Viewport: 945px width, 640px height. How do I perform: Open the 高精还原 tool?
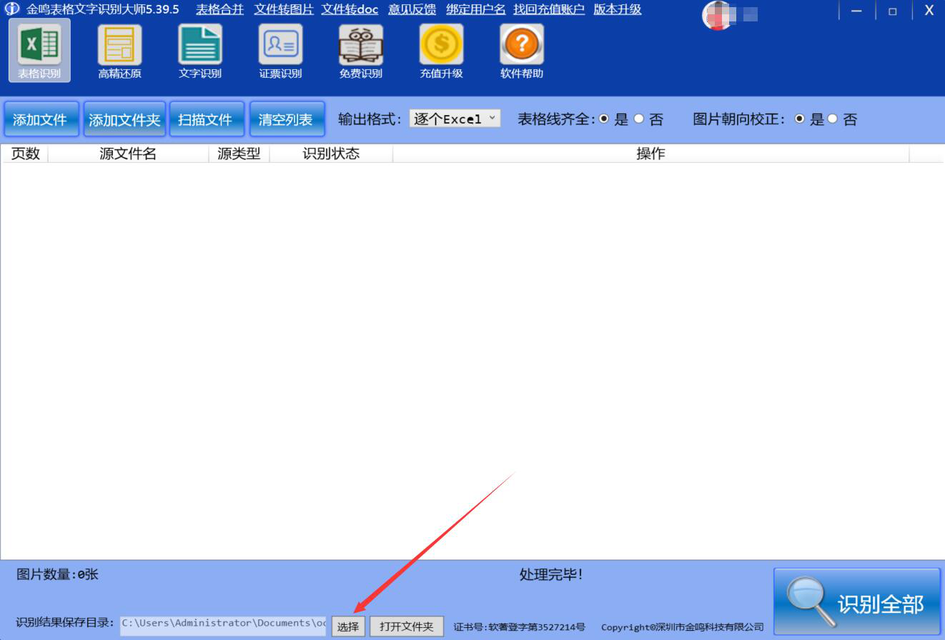tap(119, 51)
